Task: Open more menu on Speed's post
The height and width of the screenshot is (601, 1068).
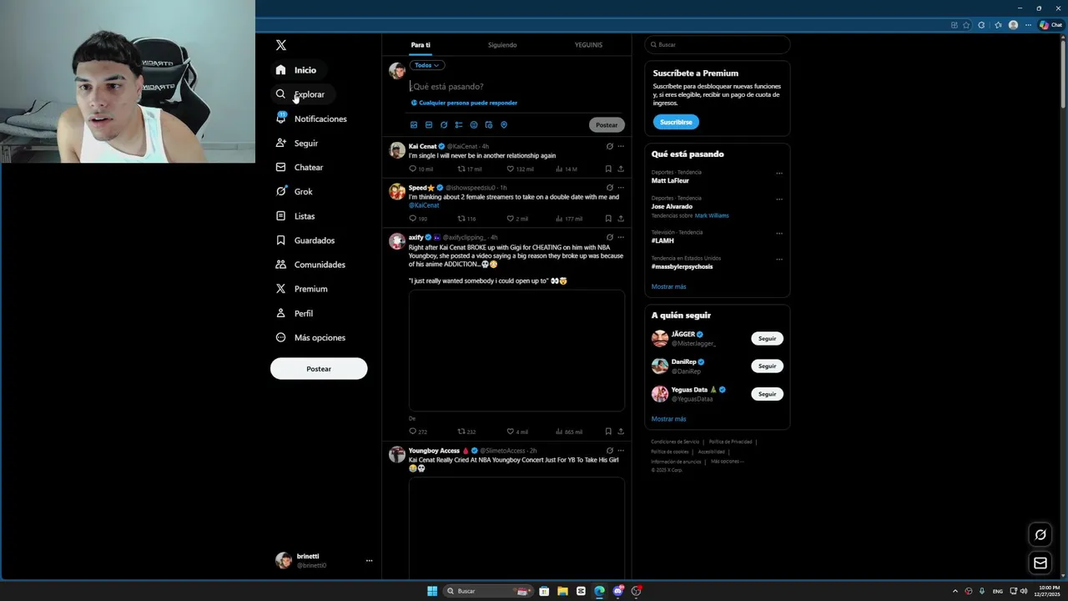Action: 621,188
